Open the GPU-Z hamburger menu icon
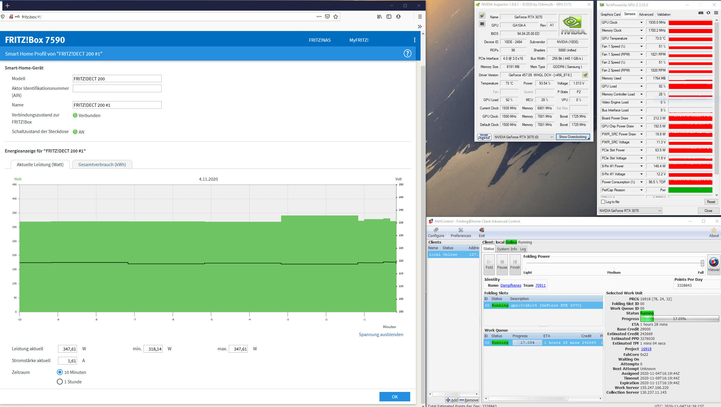The width and height of the screenshot is (721, 407). (716, 13)
